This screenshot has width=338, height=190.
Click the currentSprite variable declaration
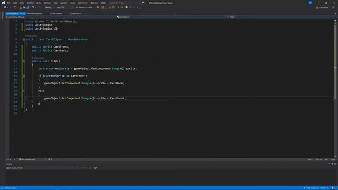(59, 68)
